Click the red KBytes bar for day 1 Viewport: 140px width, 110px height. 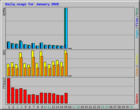pyautogui.click(x=8, y=91)
